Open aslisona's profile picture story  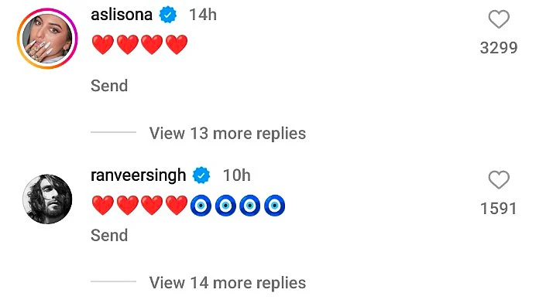[47, 38]
